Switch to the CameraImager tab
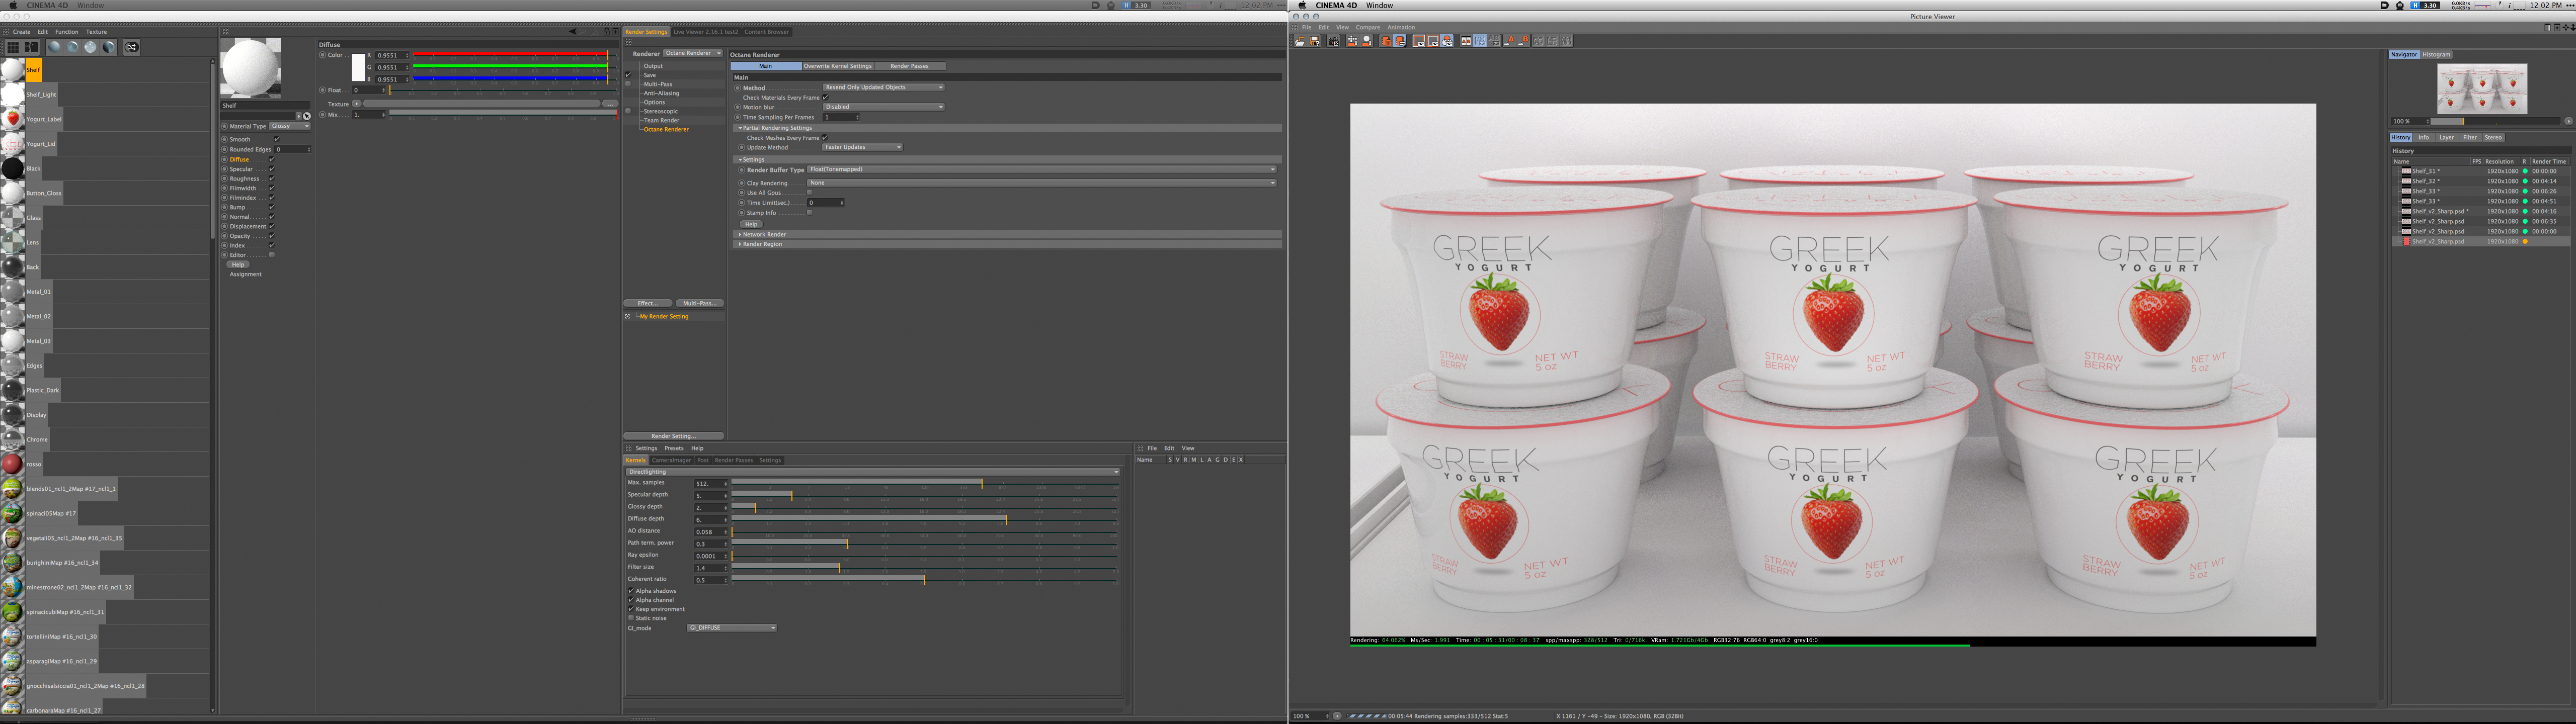The height and width of the screenshot is (724, 2576). 671,460
